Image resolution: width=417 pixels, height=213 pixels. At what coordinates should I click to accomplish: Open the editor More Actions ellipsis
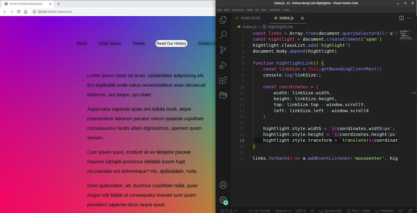point(410,18)
